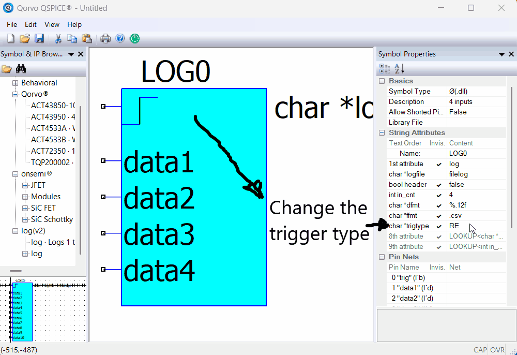
Task: Open the File menu
Action: (x=12, y=24)
